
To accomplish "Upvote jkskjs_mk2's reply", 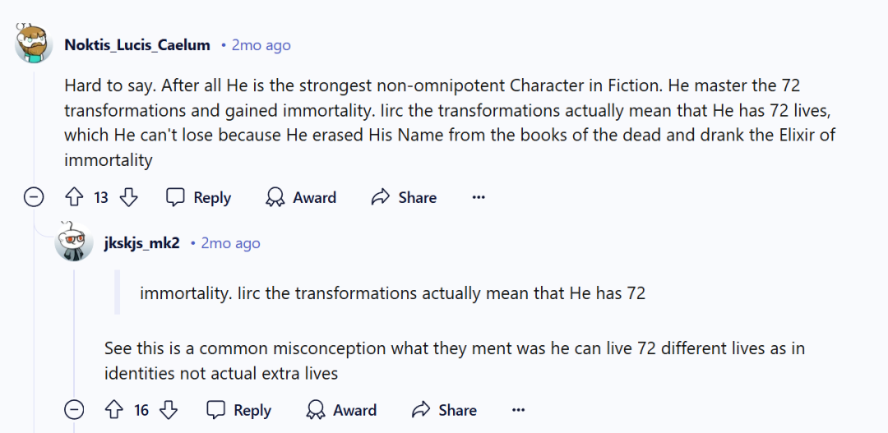I will click(114, 410).
